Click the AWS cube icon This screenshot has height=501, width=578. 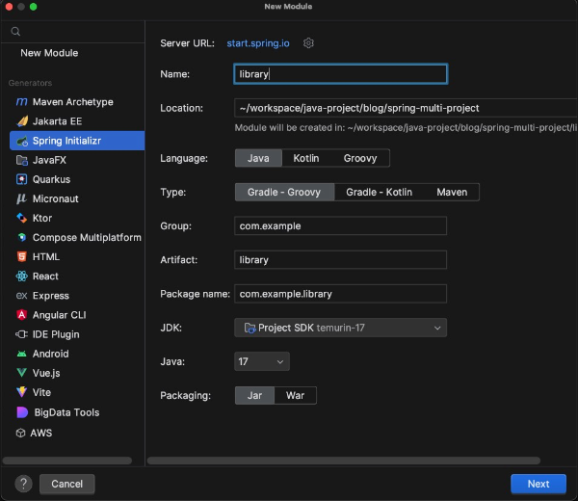pos(20,433)
